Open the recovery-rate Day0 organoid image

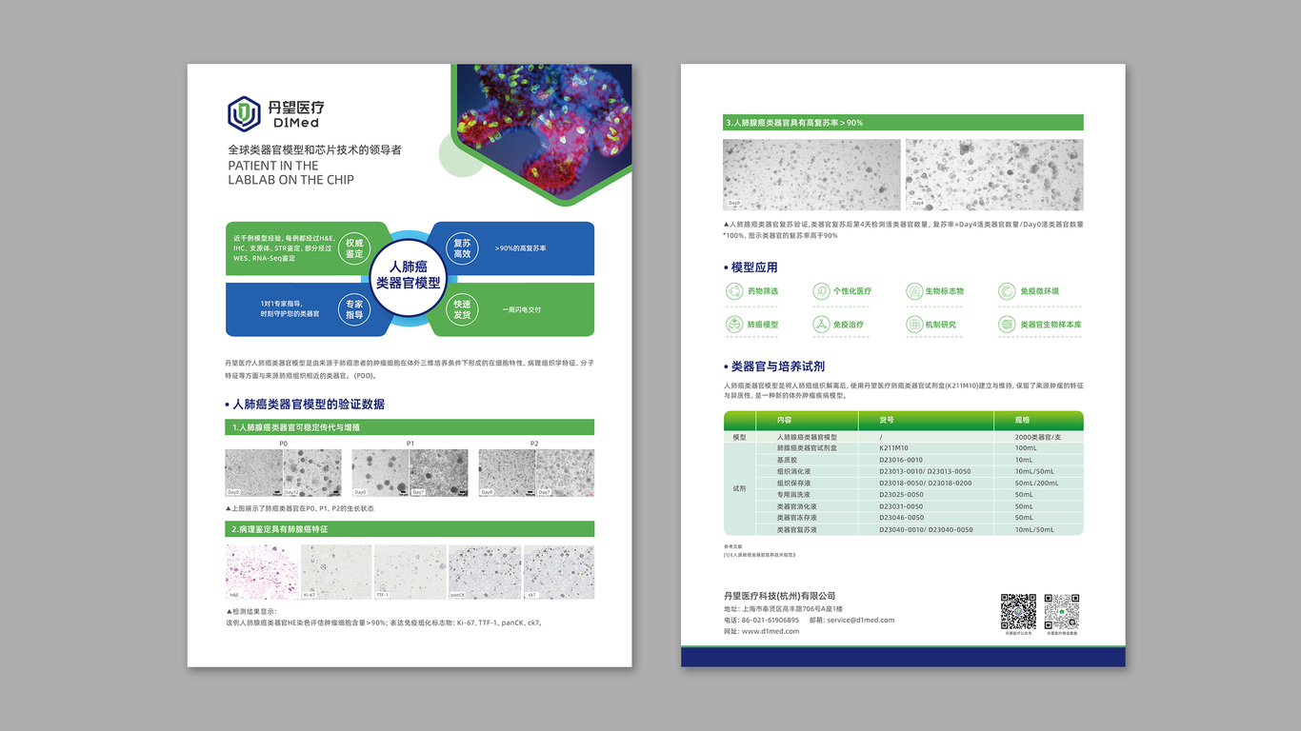tap(811, 174)
